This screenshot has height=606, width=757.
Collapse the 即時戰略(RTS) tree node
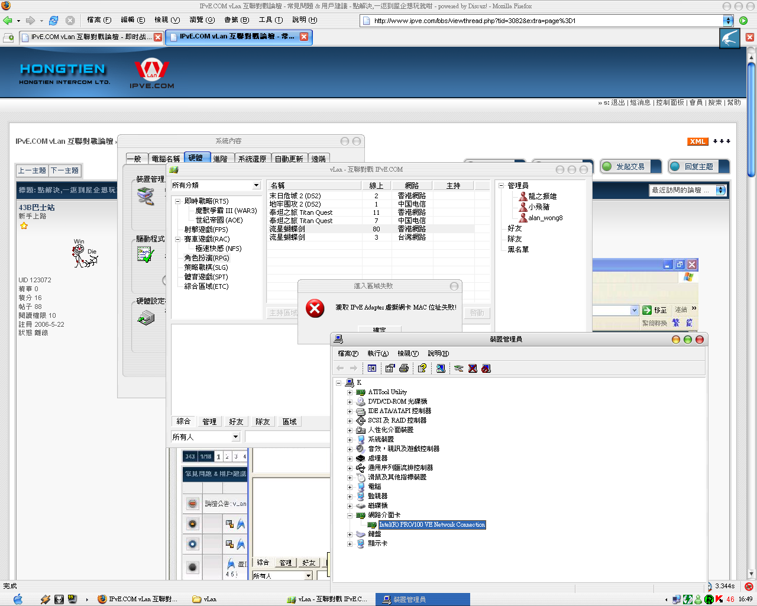click(178, 201)
